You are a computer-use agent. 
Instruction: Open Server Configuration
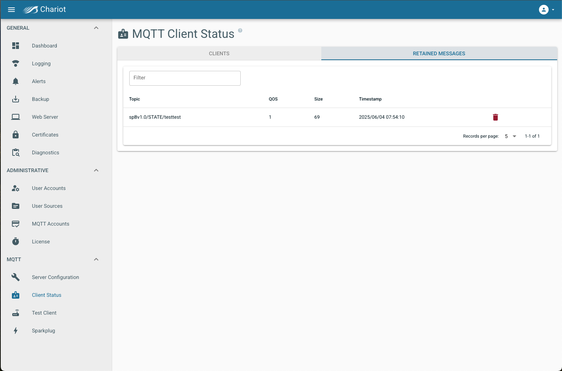point(56,277)
